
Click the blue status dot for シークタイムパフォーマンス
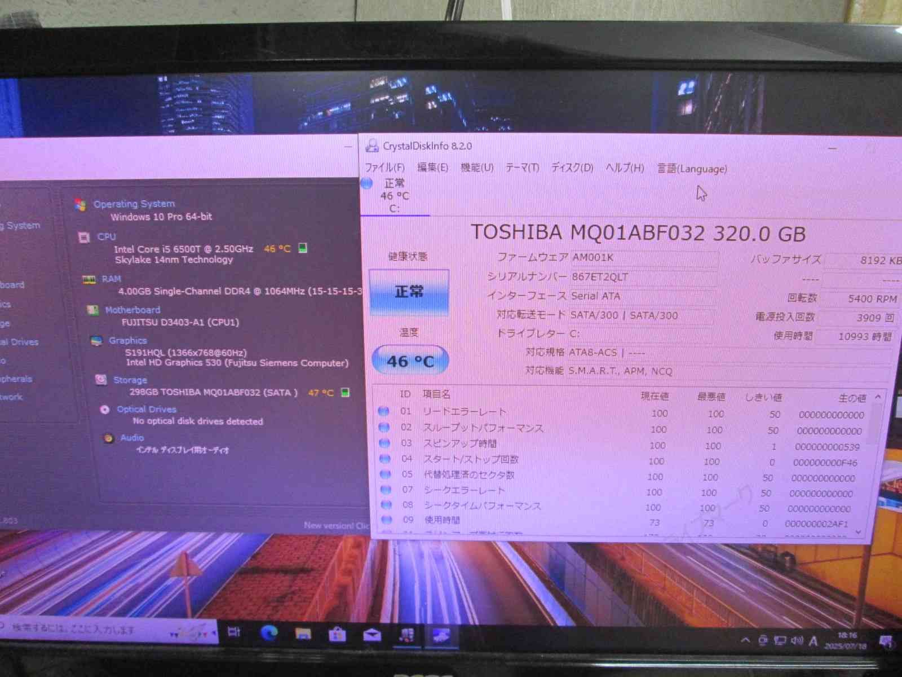click(x=386, y=505)
